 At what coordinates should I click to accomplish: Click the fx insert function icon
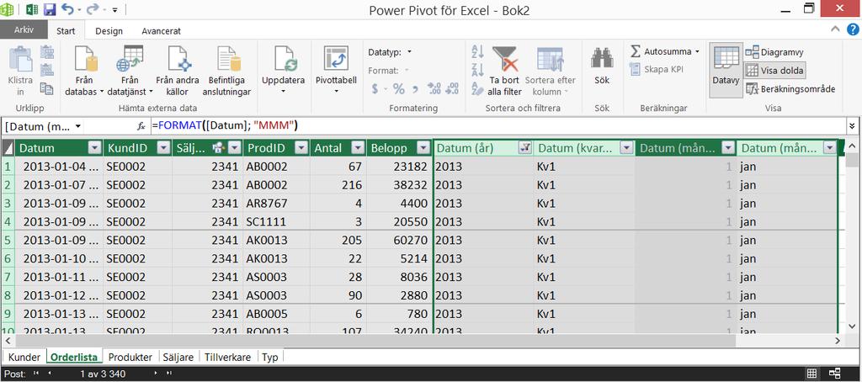[141, 126]
